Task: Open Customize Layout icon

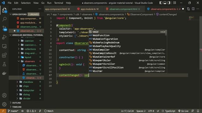Action: pos(175,3)
